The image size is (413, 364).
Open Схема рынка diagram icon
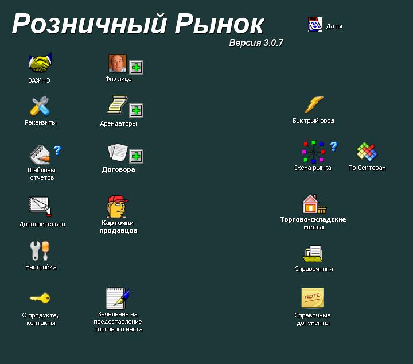click(313, 152)
